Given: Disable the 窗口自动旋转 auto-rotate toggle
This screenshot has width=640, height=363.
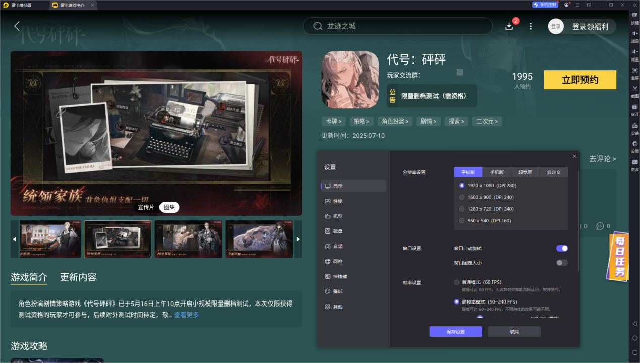Looking at the screenshot, I should coord(561,248).
